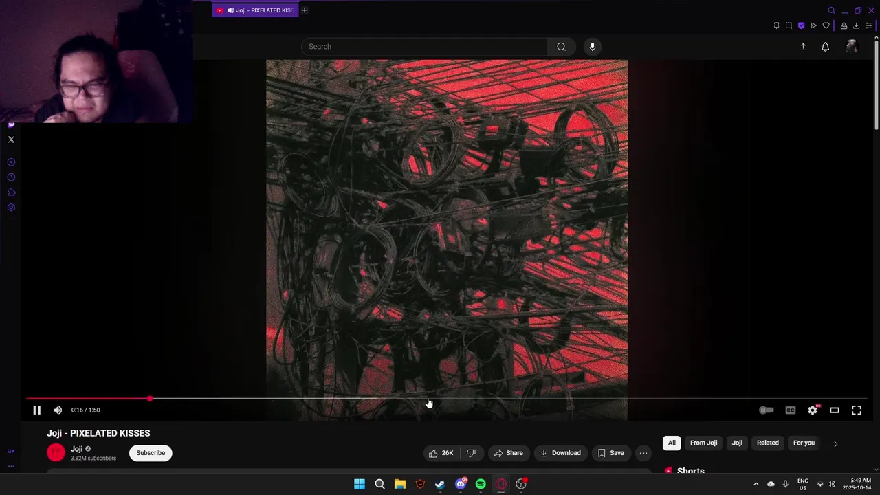Open Joji channel avatar
This screenshot has width=880, height=495.
pyautogui.click(x=56, y=452)
